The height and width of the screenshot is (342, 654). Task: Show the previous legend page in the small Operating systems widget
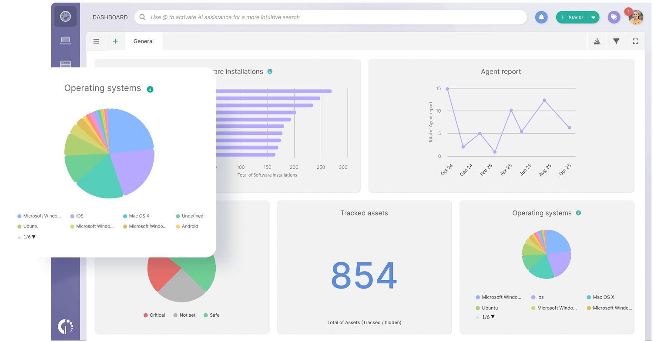(x=478, y=317)
